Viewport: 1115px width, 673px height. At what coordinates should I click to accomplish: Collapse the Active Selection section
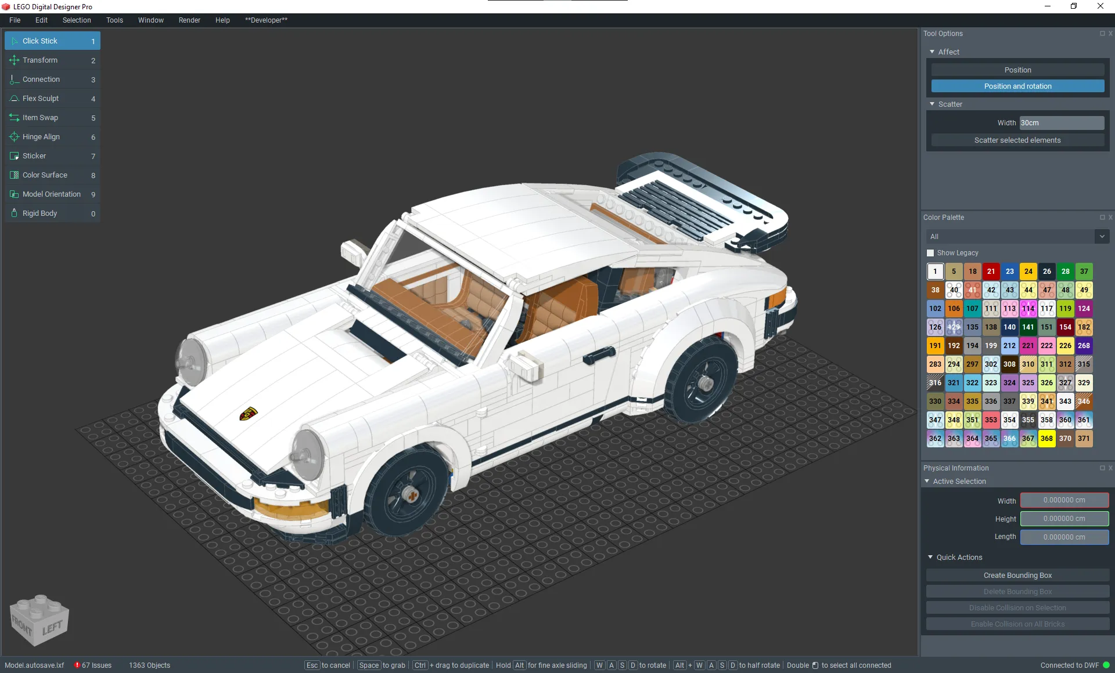927,482
